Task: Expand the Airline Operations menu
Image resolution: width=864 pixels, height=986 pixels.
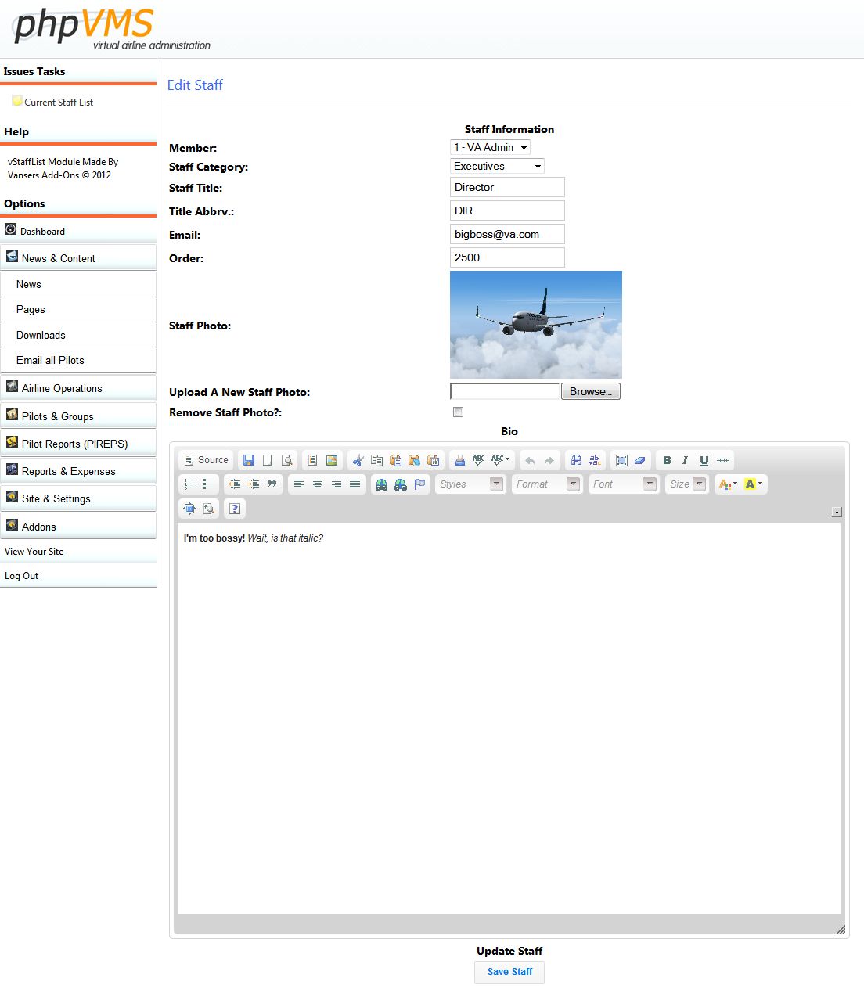Action: (x=78, y=388)
